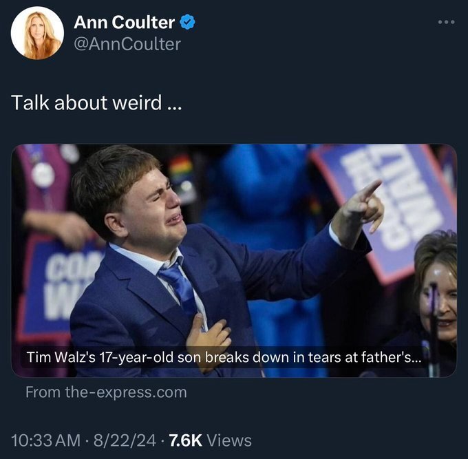
Task: Visit the "From the-express.com" source link
Action: coord(106,392)
